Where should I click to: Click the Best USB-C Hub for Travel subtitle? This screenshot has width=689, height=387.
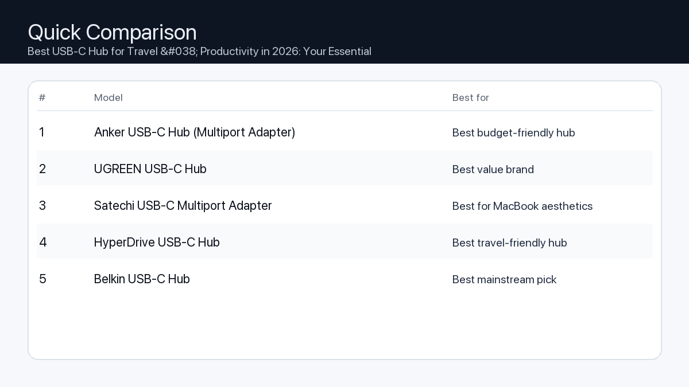pyautogui.click(x=199, y=52)
